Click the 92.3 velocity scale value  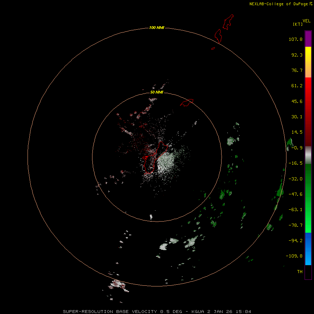click(297, 55)
